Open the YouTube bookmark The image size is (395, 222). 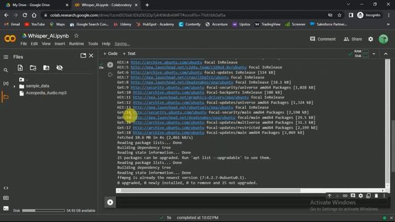point(35,24)
